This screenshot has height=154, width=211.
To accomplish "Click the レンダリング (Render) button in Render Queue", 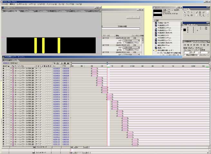I will 133,17.
